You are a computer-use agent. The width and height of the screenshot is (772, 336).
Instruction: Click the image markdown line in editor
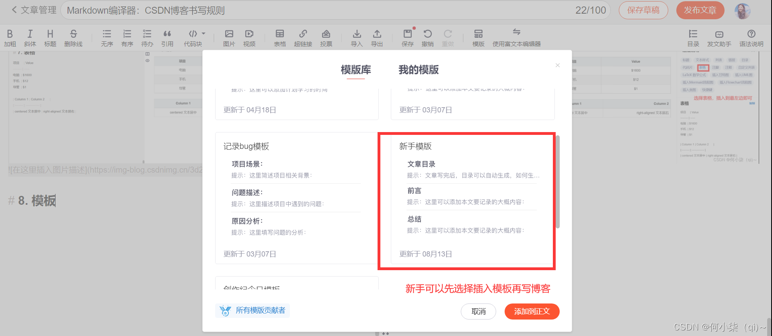pos(105,170)
